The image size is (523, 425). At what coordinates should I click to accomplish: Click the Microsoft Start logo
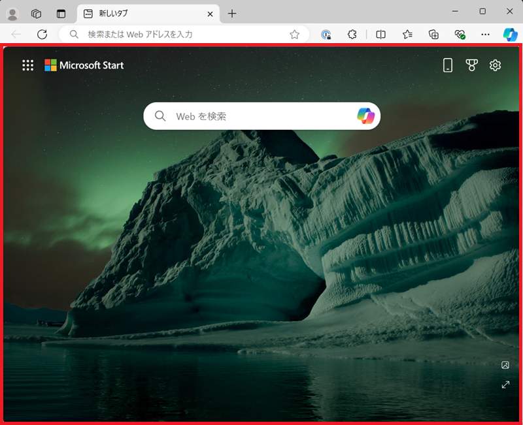point(84,65)
